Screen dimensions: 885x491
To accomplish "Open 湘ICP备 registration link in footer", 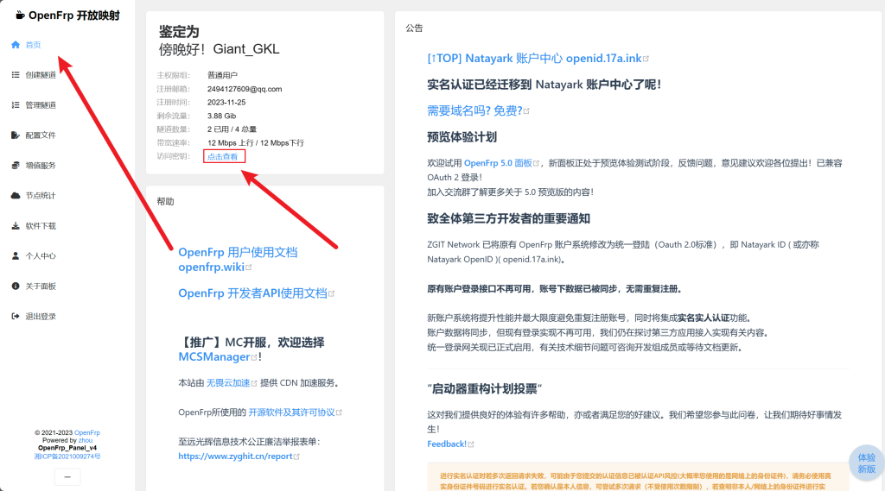I will (x=67, y=456).
